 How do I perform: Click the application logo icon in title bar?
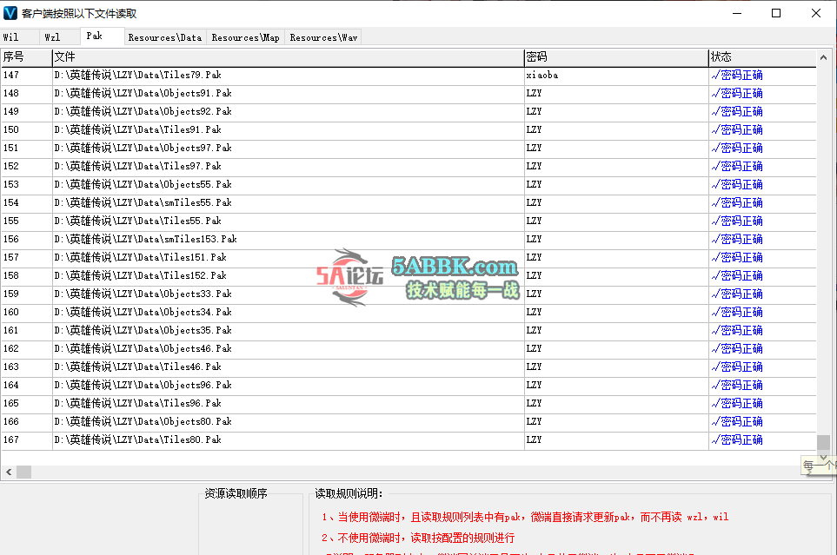pos(10,13)
